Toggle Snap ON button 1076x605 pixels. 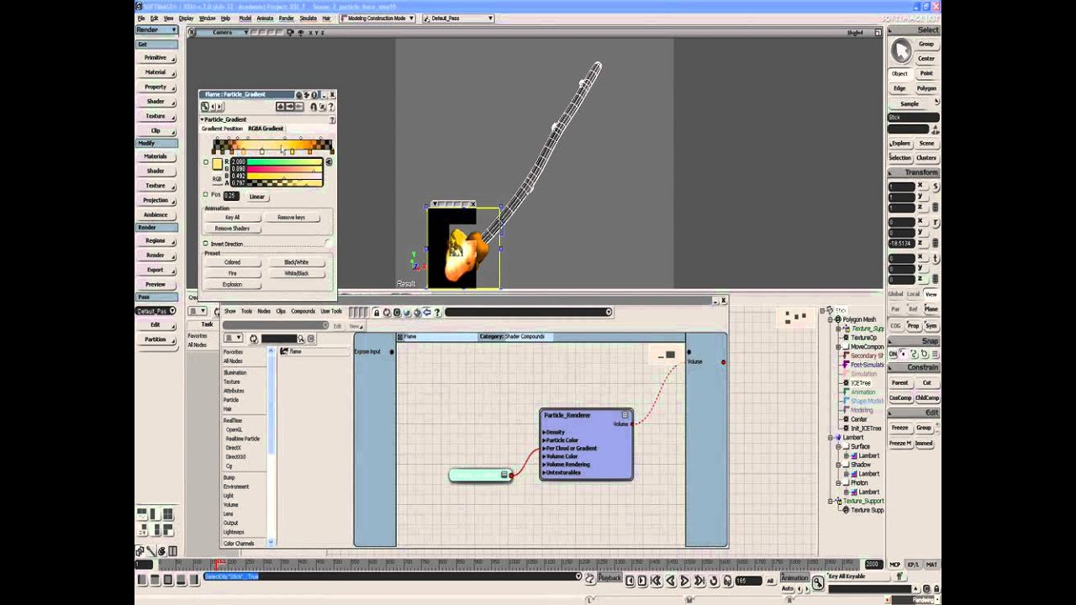coord(893,354)
